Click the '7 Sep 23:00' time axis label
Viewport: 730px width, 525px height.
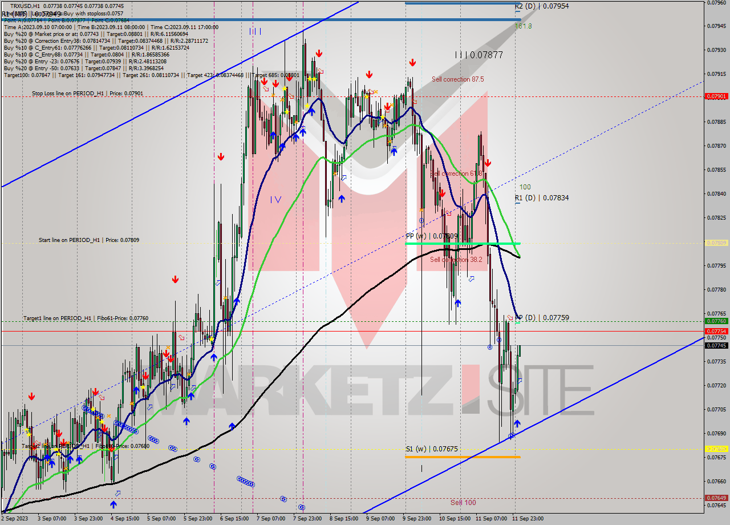coord(307,519)
